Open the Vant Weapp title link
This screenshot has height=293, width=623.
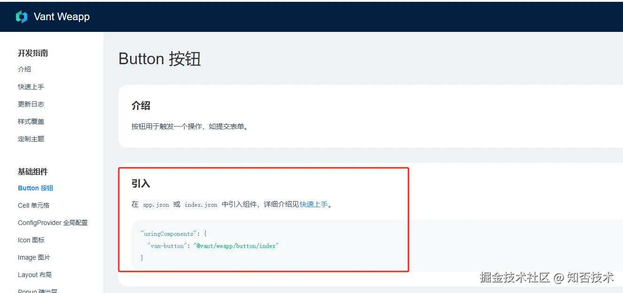click(x=62, y=17)
